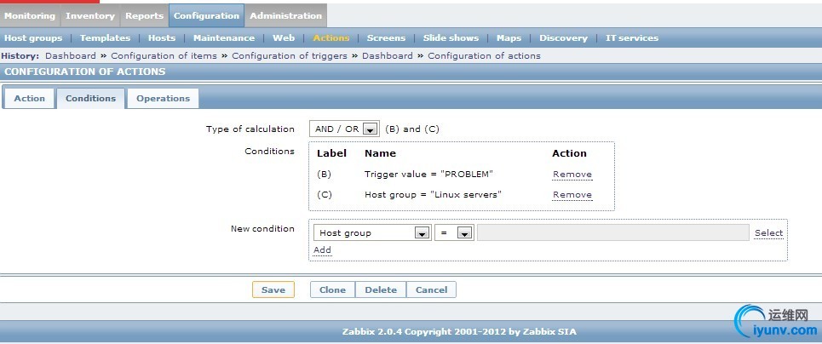
Task: Go to the Inventory menu
Action: click(89, 15)
